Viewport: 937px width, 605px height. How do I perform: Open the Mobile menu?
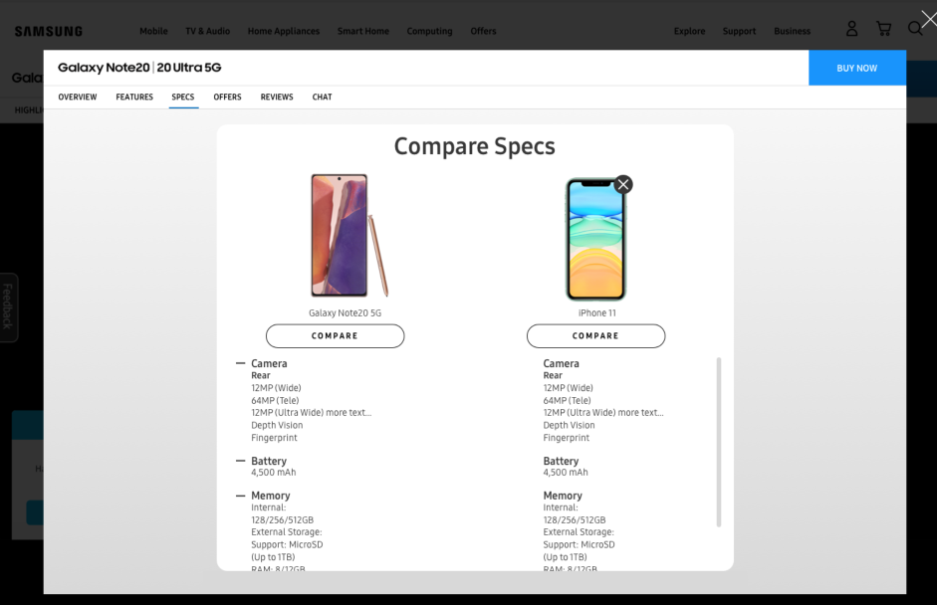(153, 31)
